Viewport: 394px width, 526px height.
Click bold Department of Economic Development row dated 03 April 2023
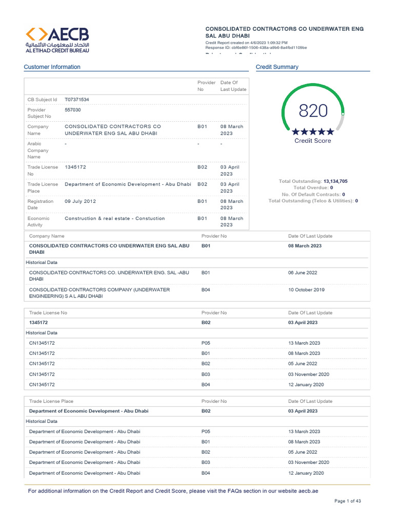click(x=197, y=411)
